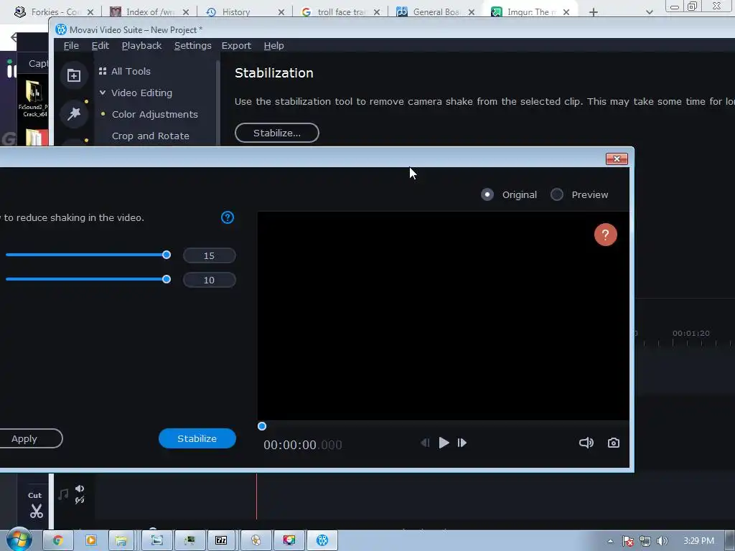Image resolution: width=735 pixels, height=551 pixels.
Task: Take a snapshot with the camera icon
Action: coord(614,443)
